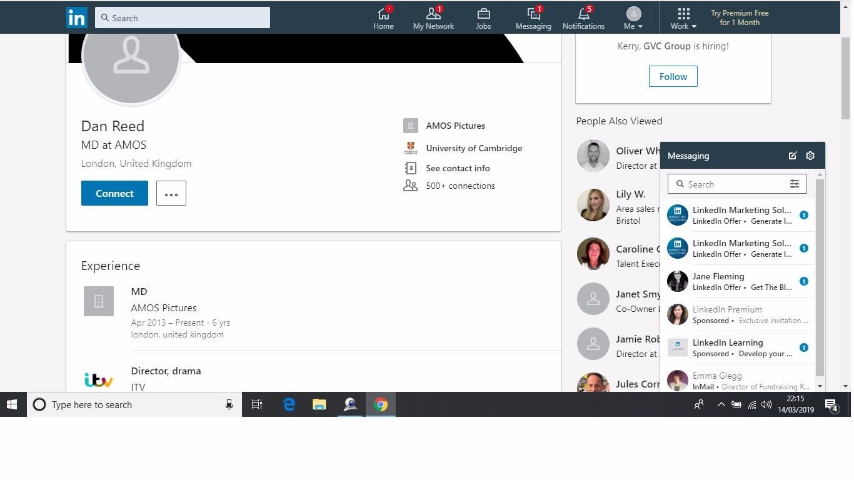Open Google Chrome in the taskbar
854x480 pixels.
pyautogui.click(x=380, y=405)
